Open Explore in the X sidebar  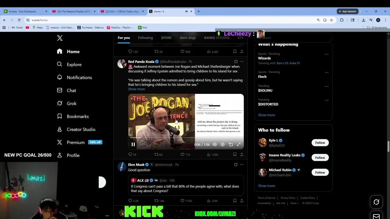pyautogui.click(x=69, y=64)
